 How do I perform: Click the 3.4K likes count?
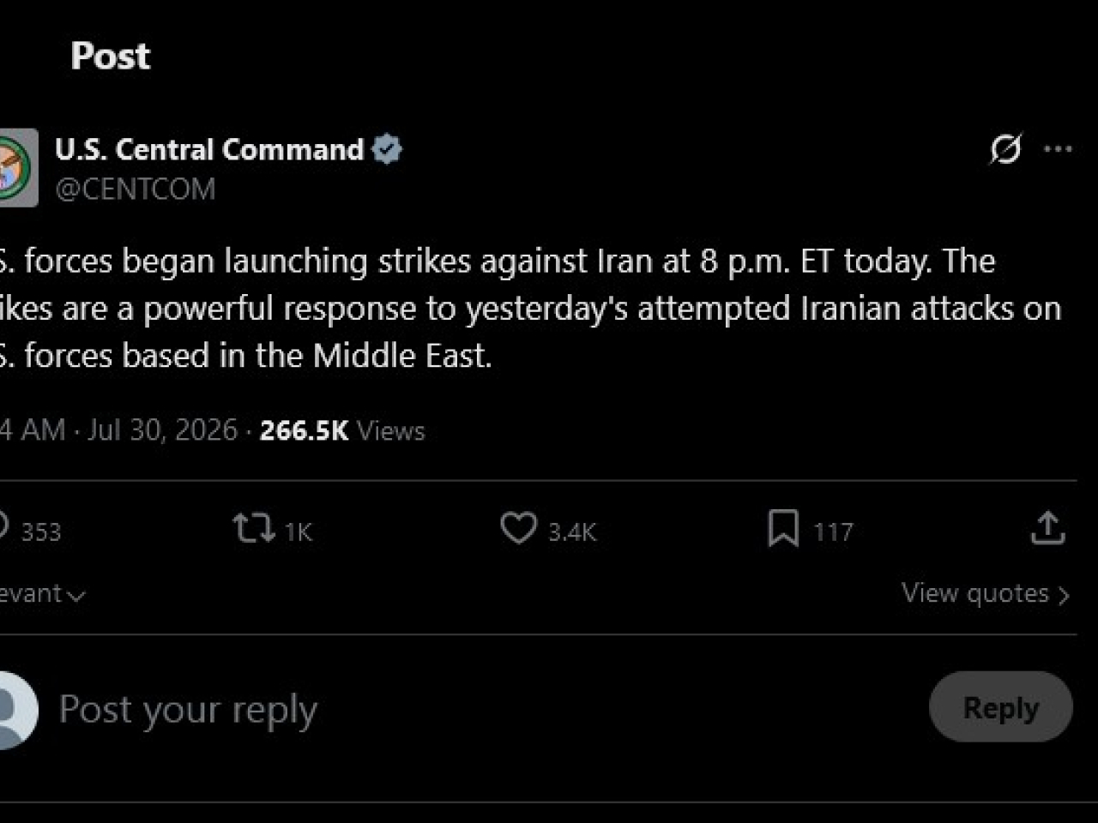point(572,532)
